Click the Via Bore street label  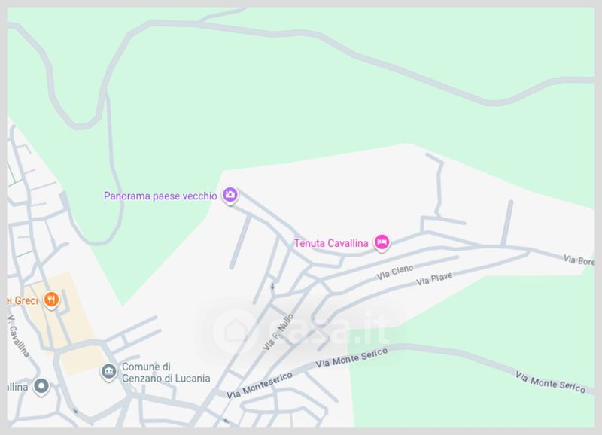click(579, 260)
